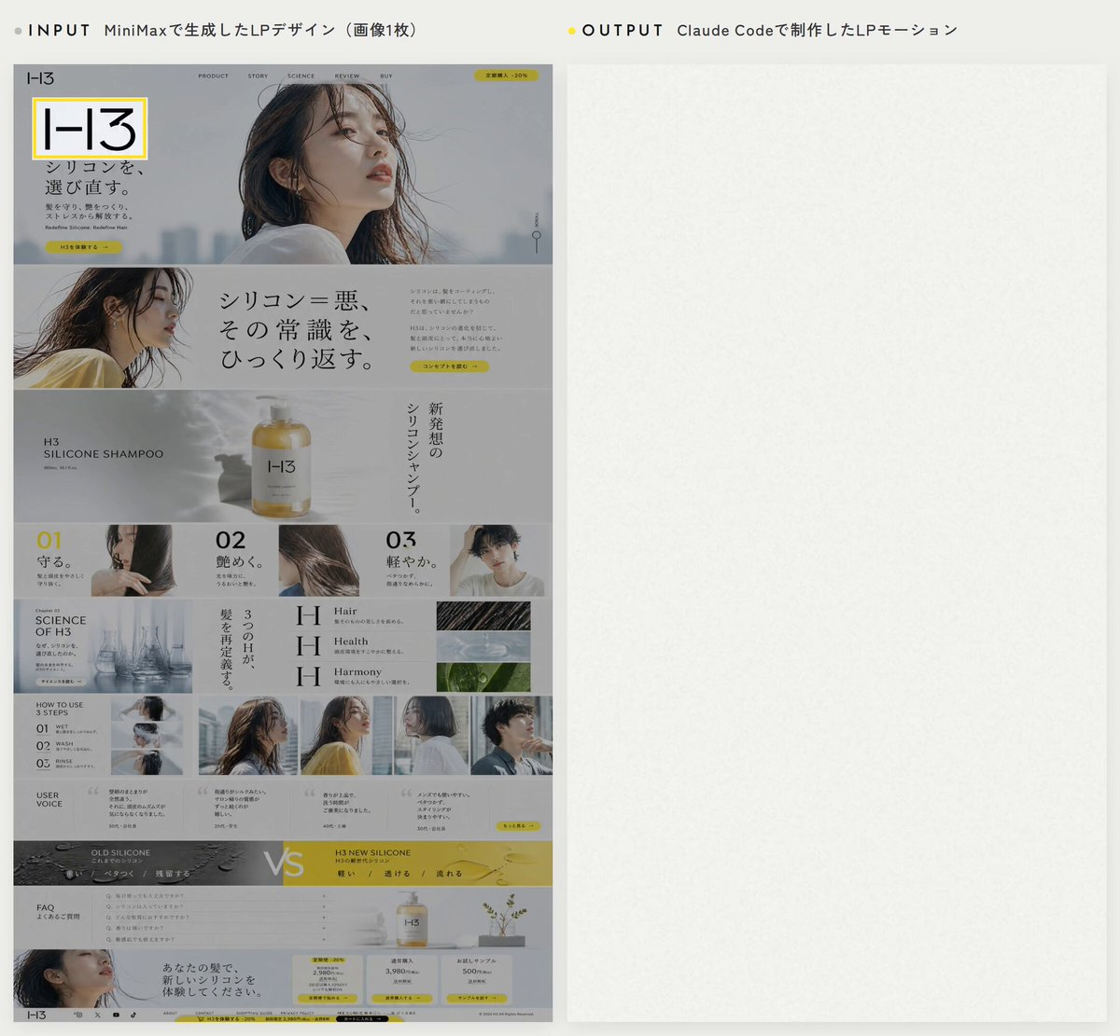Image resolution: width=1120 pixels, height=1036 pixels.
Task: Click the VS emblem in comparison banner
Action: [284, 863]
